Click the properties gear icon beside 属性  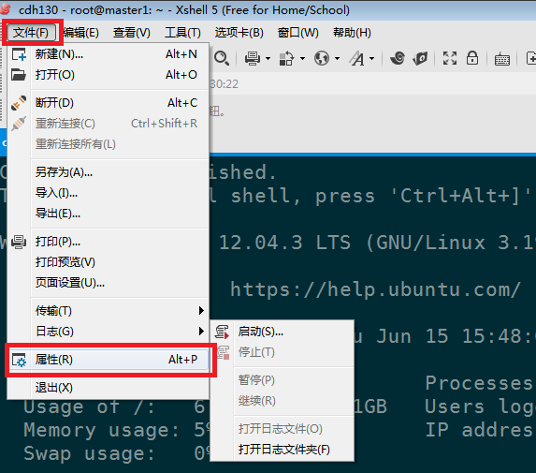click(19, 360)
